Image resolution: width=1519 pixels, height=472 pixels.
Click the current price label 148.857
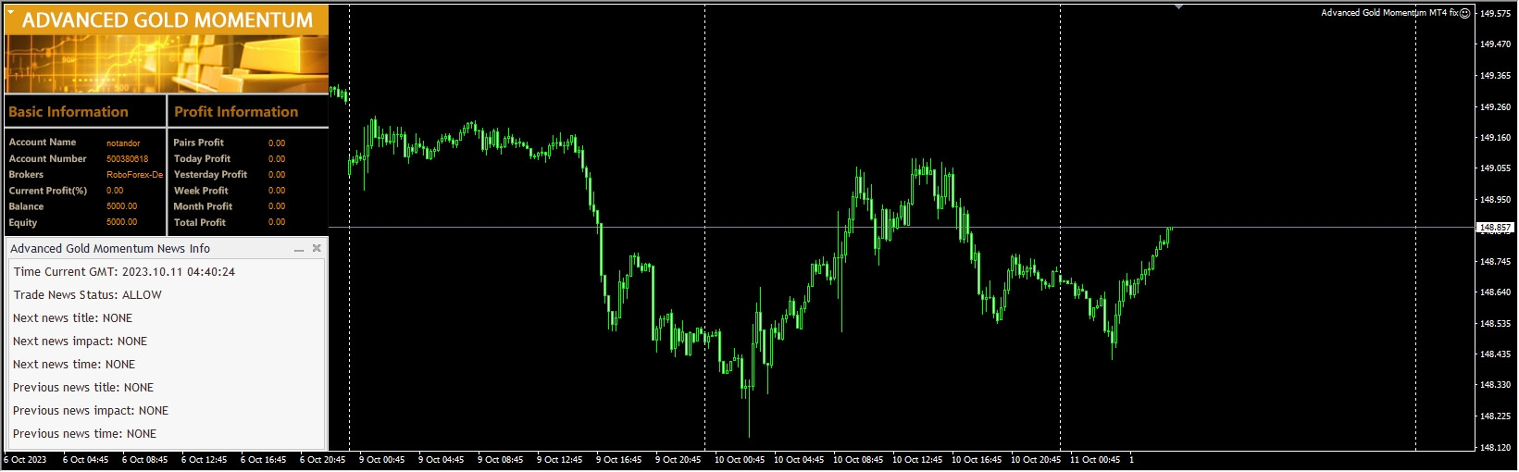coord(1495,227)
